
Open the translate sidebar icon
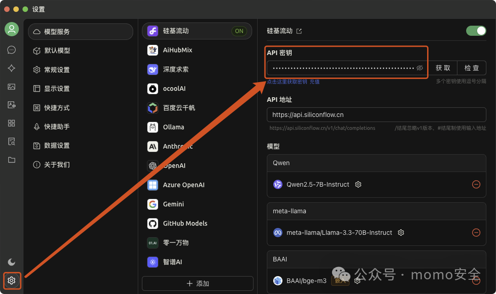(x=11, y=105)
